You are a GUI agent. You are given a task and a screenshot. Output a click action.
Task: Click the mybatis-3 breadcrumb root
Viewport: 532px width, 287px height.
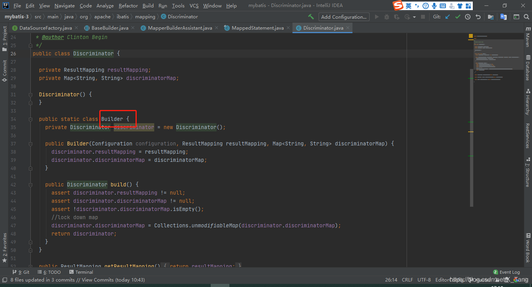pyautogui.click(x=16, y=17)
